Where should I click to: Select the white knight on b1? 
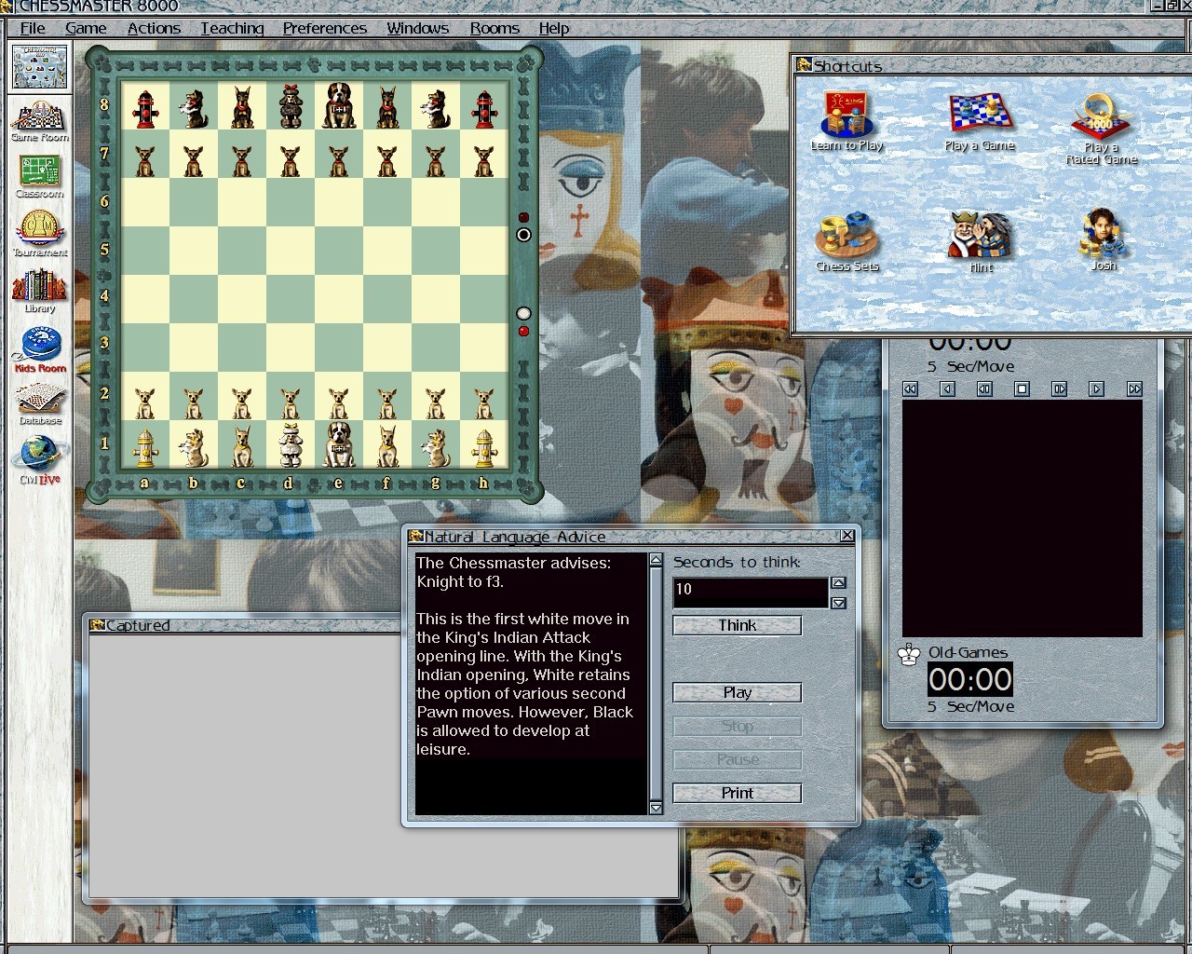click(x=193, y=446)
